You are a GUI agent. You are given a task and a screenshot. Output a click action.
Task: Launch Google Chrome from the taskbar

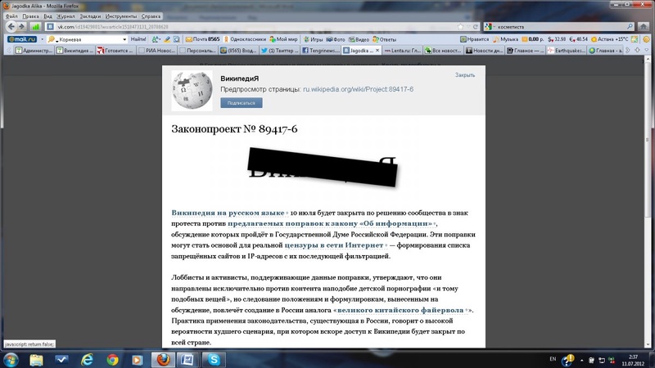(112, 360)
